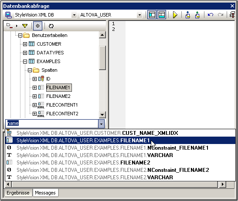Select the FILENAME2 tree item
Screen dimensions: 238x201
click(58, 96)
